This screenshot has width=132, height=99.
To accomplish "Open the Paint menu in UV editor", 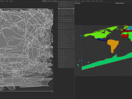I will [x=7, y=1].
